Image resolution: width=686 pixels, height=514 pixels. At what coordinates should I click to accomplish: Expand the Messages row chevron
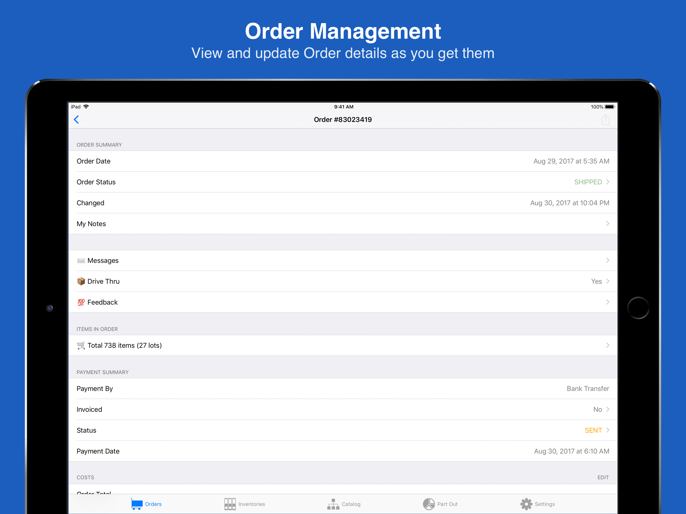click(608, 261)
